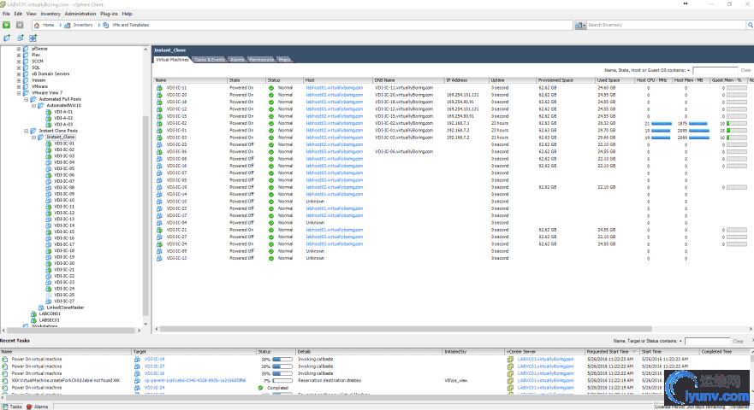Click Completed green check icon in tasks

point(260,388)
